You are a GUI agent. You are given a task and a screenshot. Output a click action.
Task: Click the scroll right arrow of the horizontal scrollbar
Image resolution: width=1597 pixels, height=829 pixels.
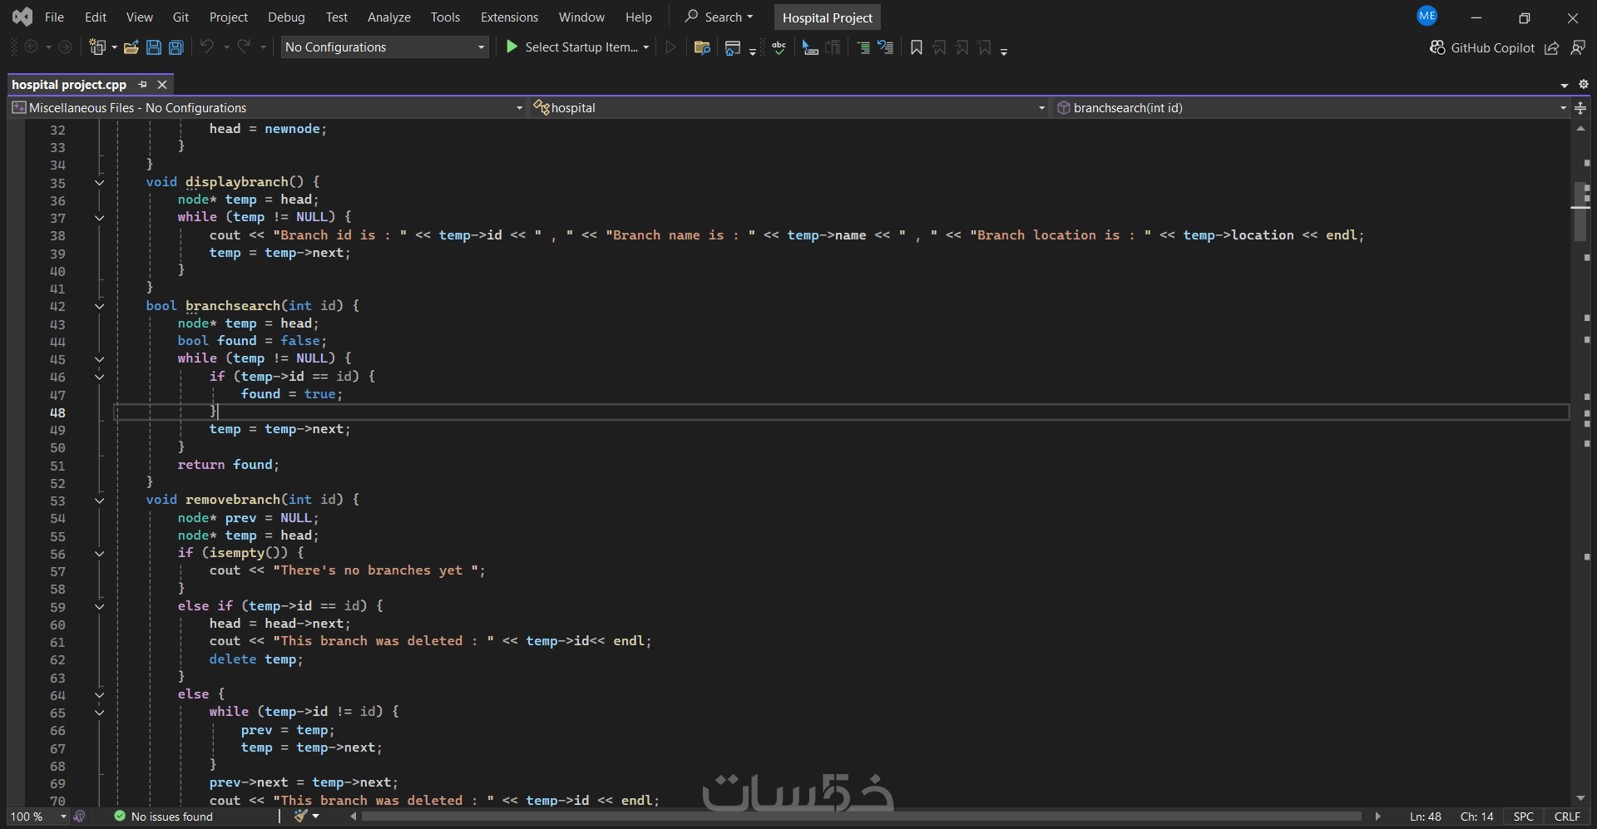point(1377,817)
